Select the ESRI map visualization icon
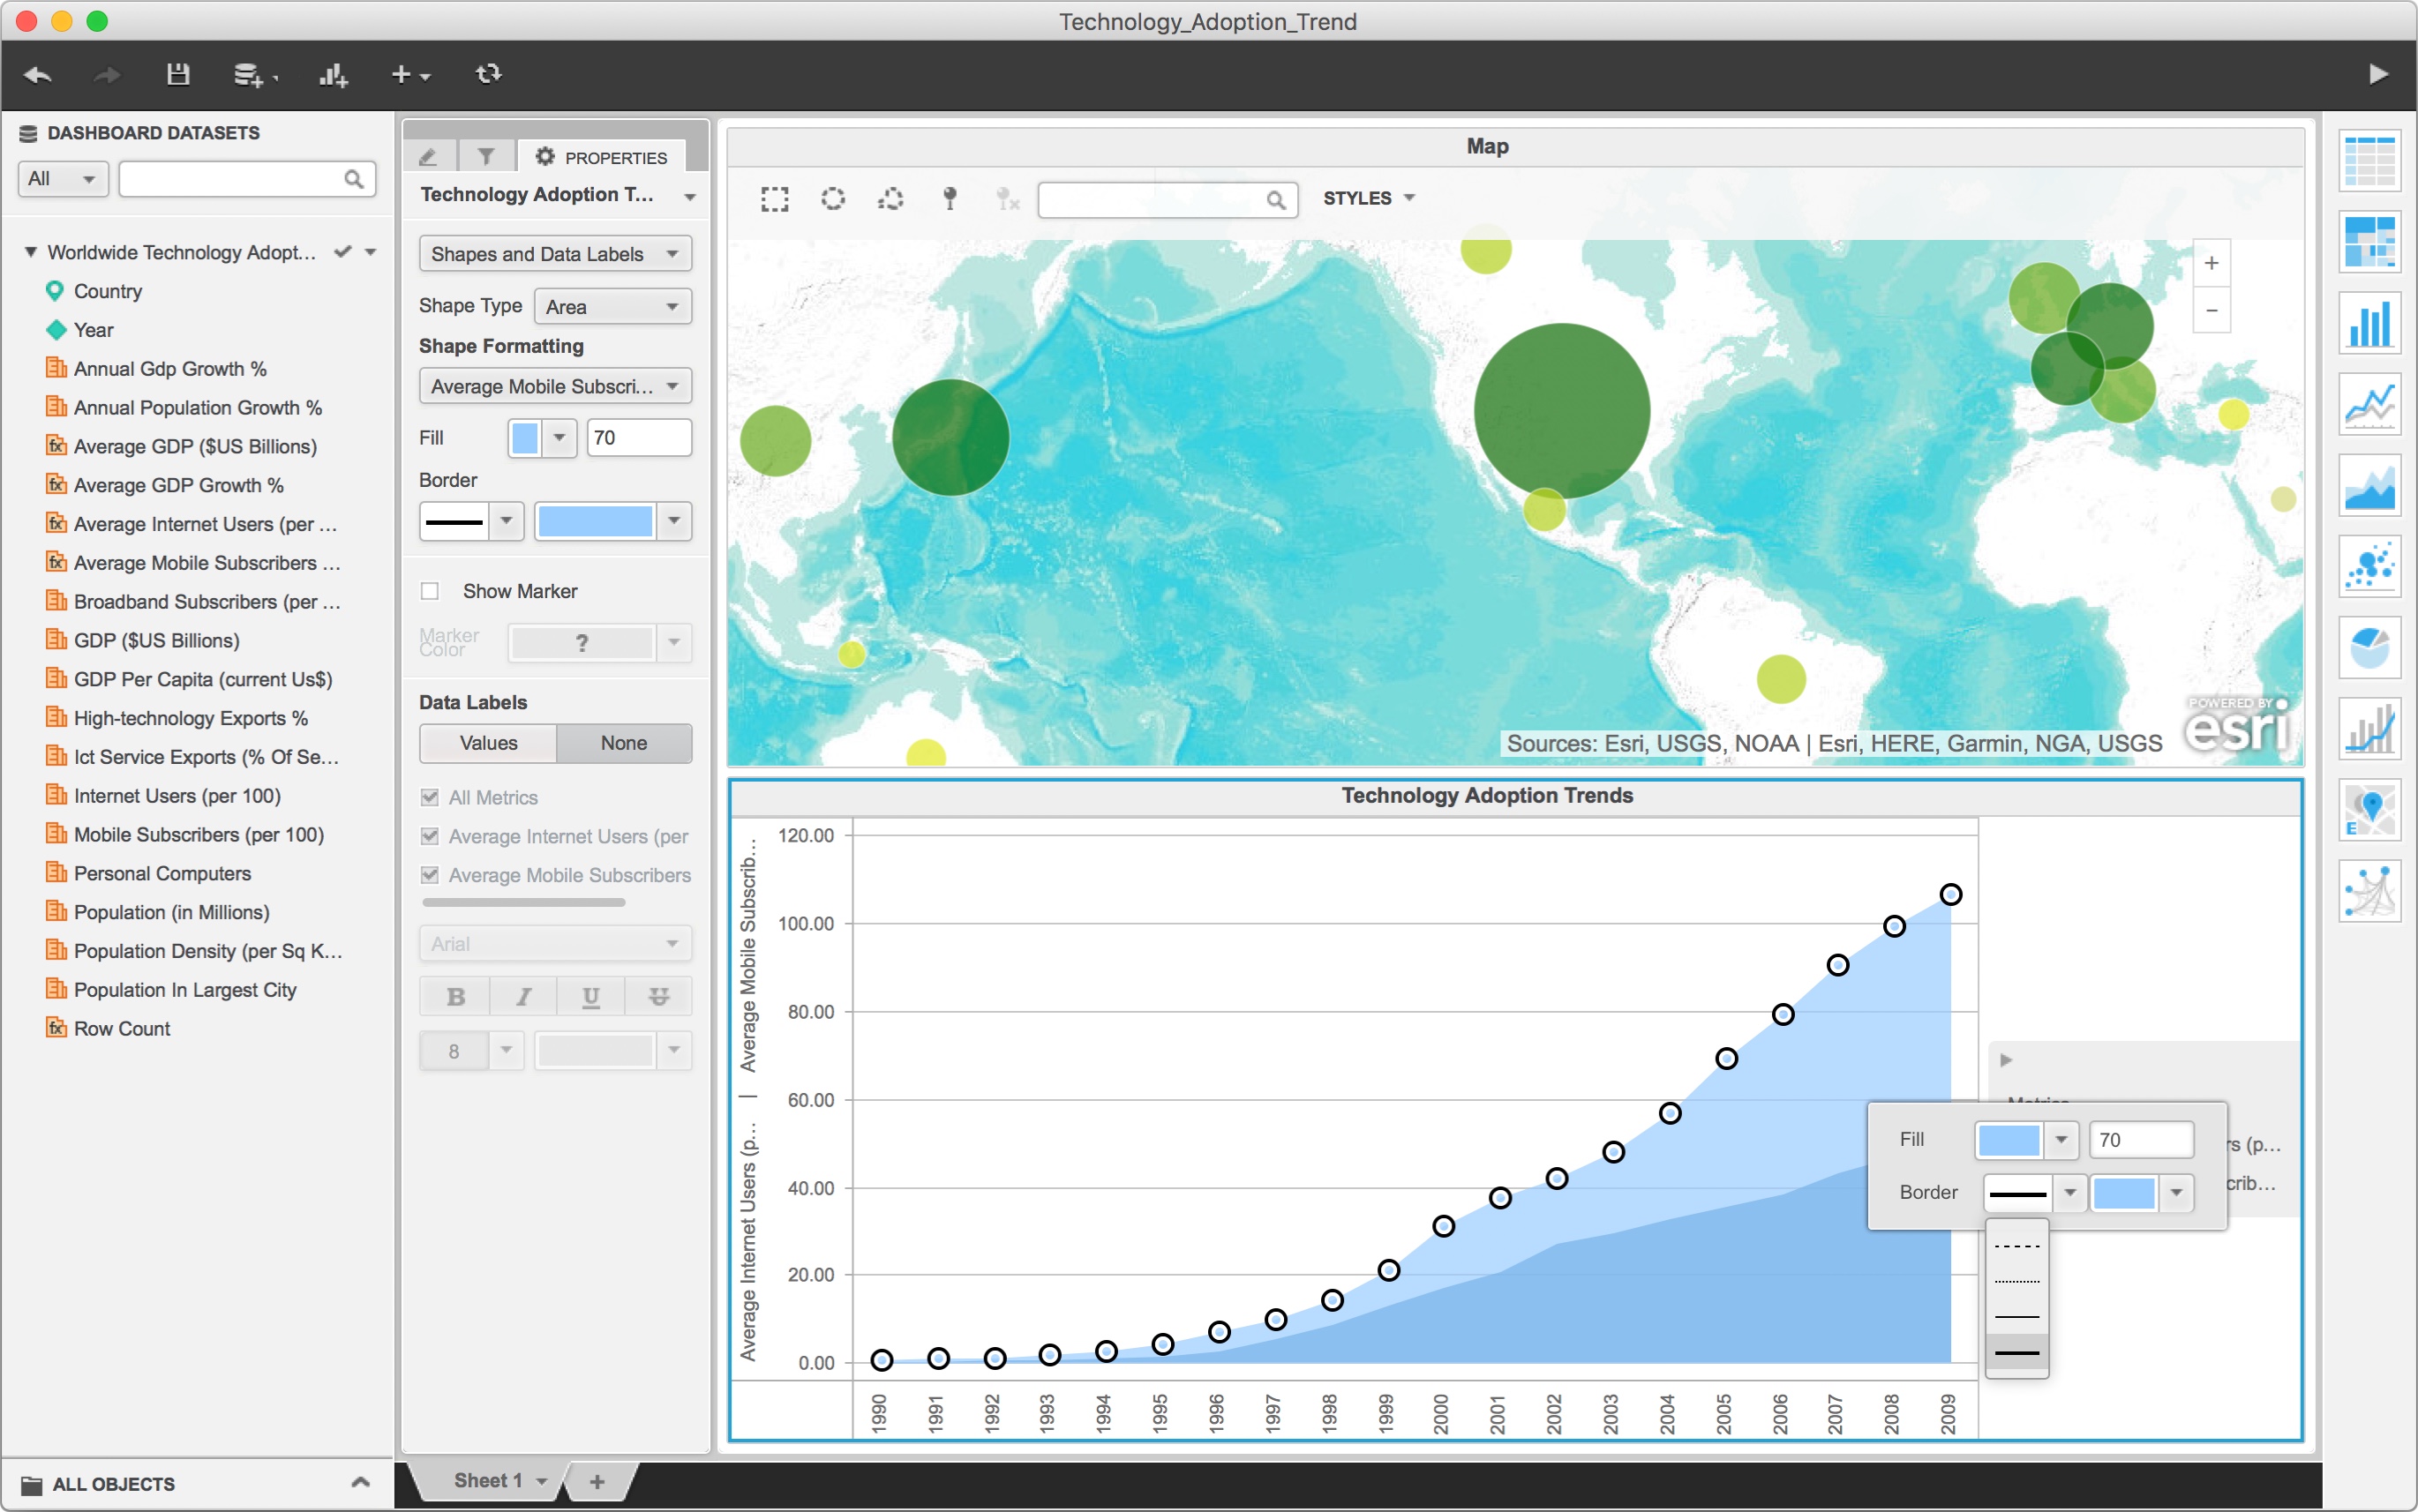Screen dimensions: 2418x1512 [x=2369, y=809]
